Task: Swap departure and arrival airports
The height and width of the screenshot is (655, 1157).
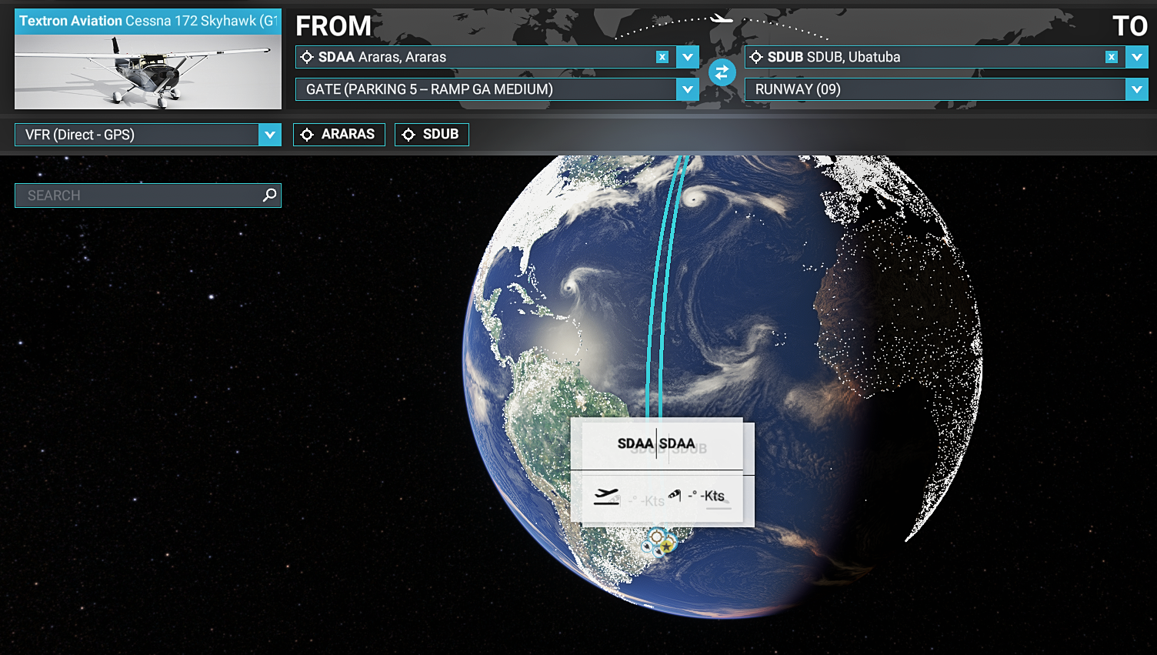Action: pos(722,73)
